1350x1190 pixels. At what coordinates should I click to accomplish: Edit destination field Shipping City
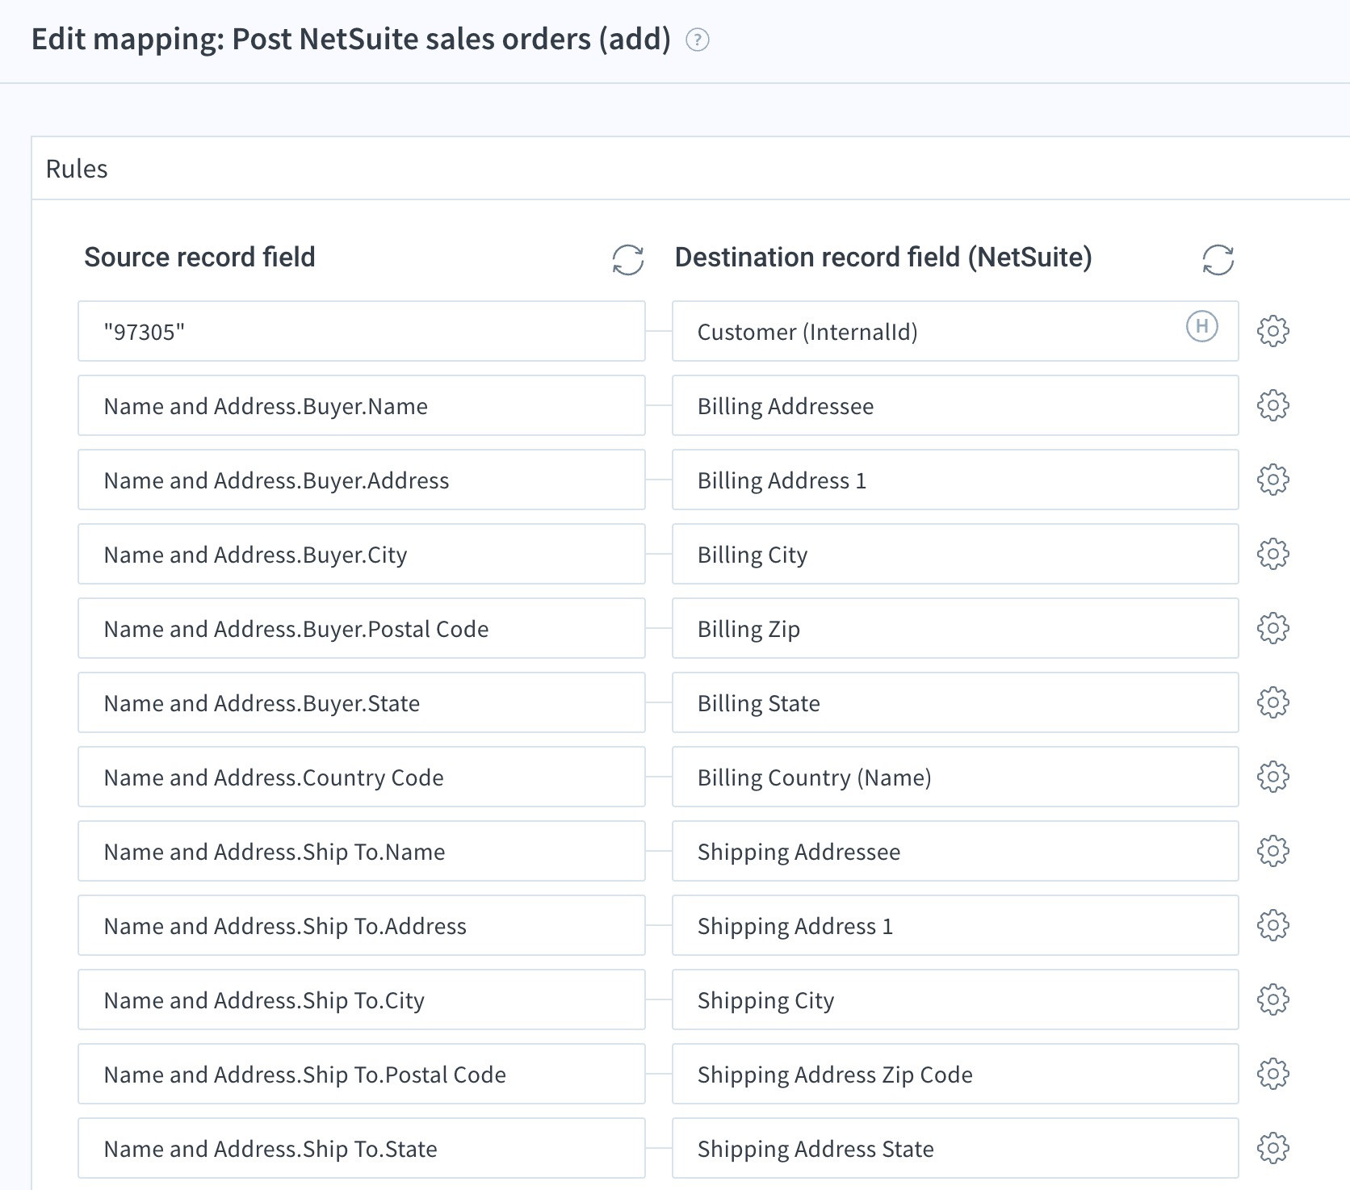coord(955,999)
